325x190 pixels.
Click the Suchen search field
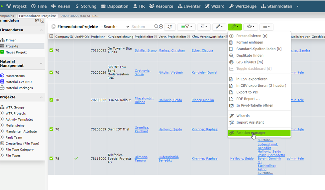pos(142,27)
